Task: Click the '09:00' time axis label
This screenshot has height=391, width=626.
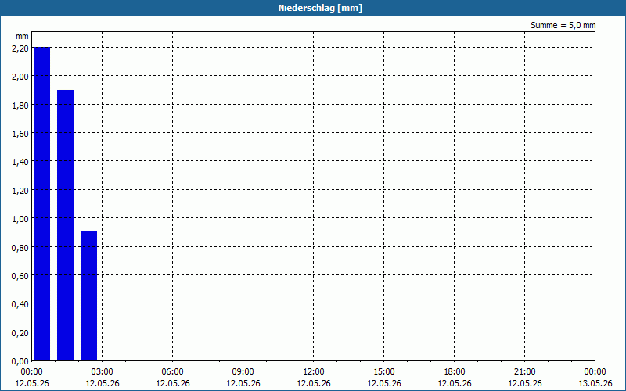Action: pos(243,372)
